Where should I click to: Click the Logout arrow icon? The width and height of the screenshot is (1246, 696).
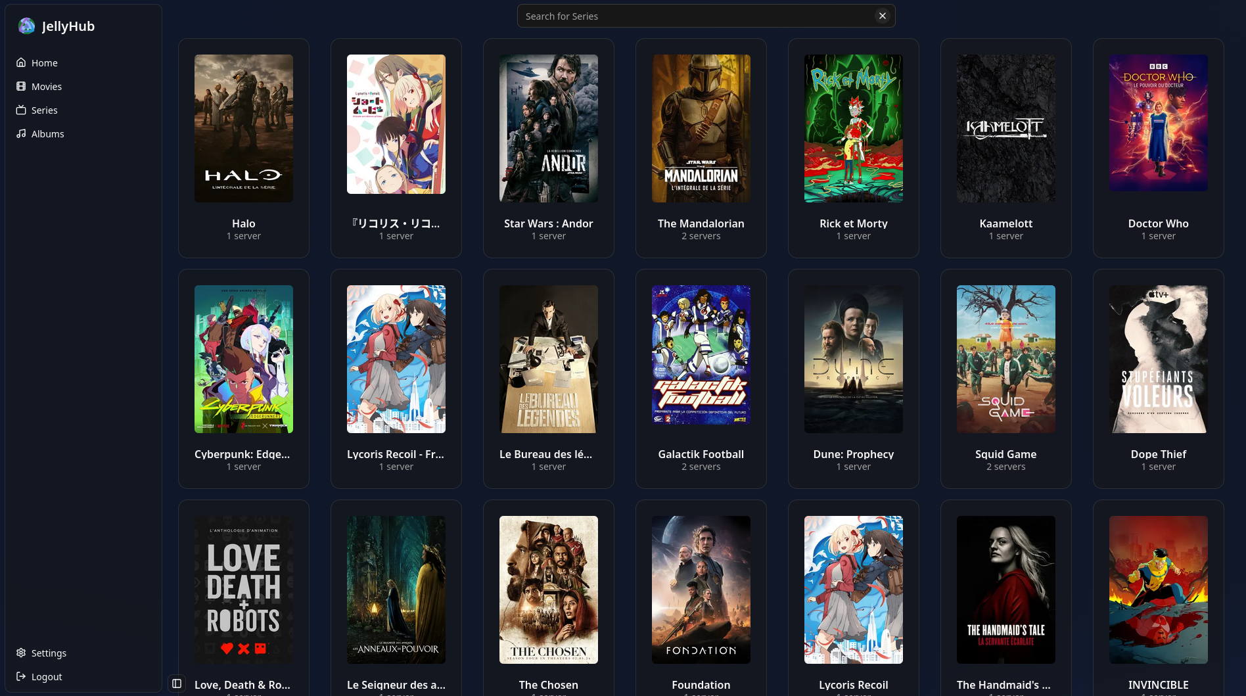pos(21,676)
